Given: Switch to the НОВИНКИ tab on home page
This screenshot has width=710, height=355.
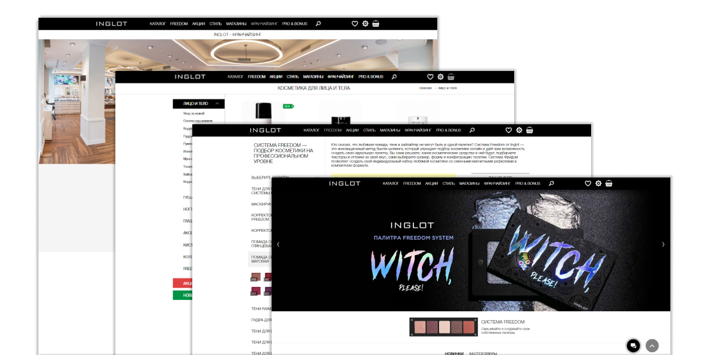Looking at the screenshot, I should (x=454, y=353).
